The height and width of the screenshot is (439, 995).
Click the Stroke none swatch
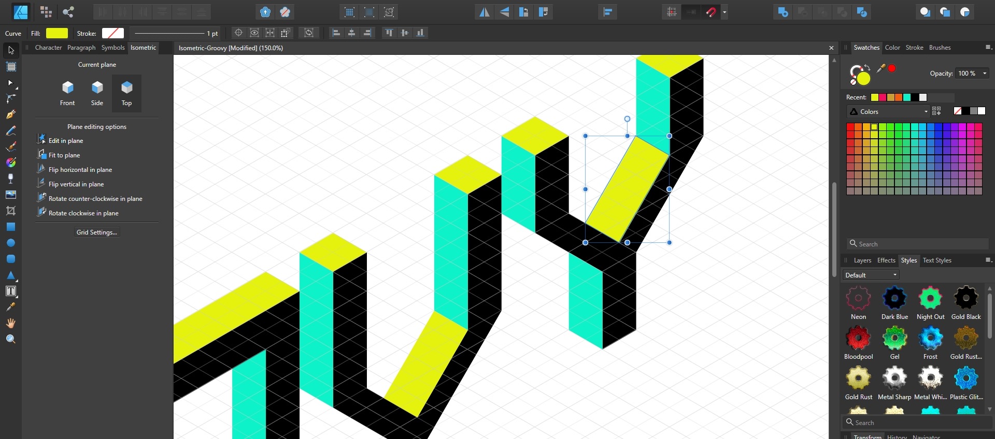click(x=113, y=33)
